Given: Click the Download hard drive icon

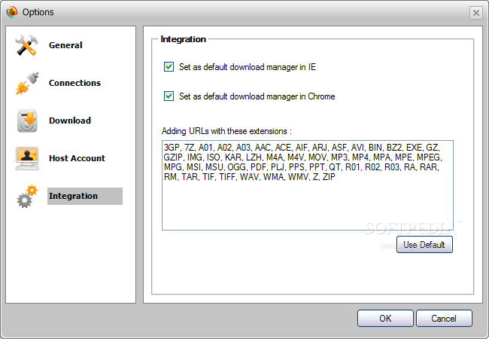Looking at the screenshot, I should pos(27,121).
